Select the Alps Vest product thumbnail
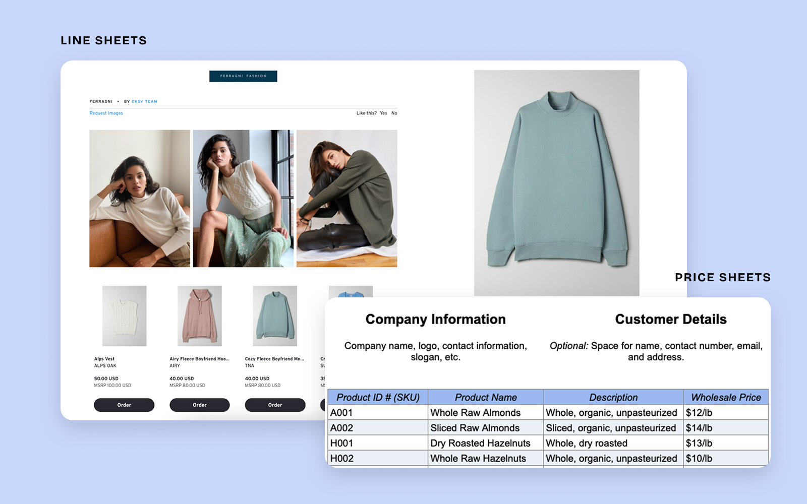Screen dimensions: 807x504 pyautogui.click(x=125, y=316)
